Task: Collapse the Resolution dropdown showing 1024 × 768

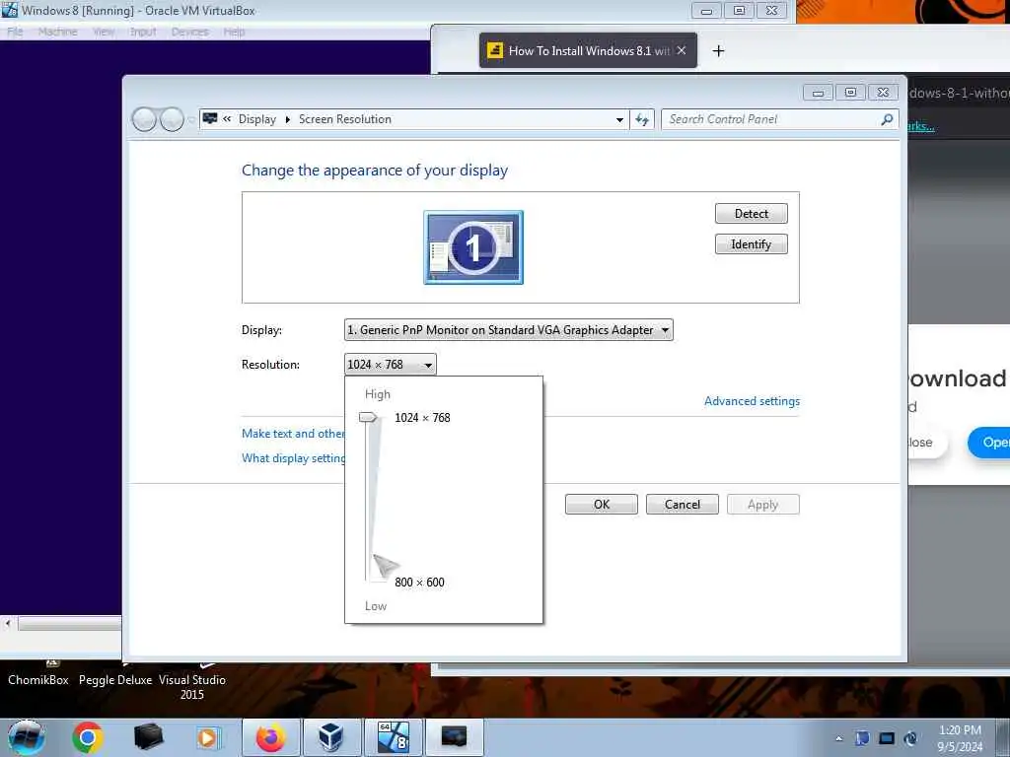Action: tap(391, 365)
